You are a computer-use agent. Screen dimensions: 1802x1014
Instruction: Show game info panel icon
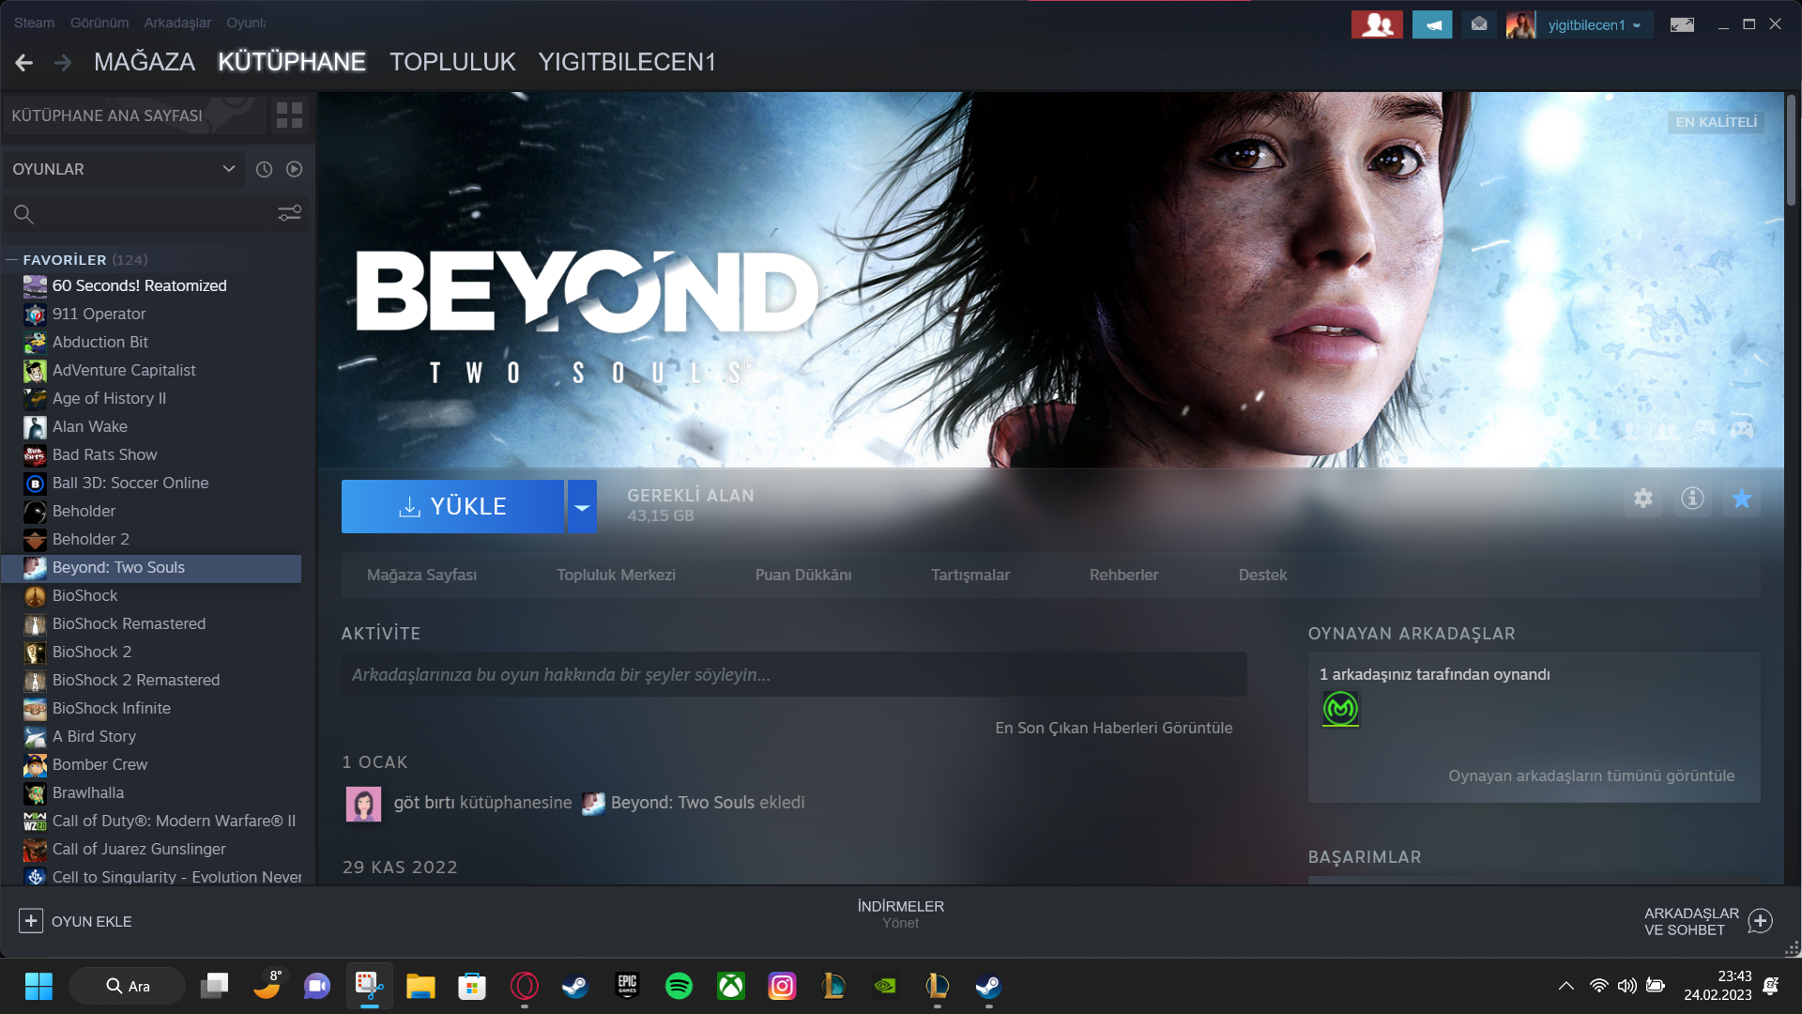[x=1692, y=499]
